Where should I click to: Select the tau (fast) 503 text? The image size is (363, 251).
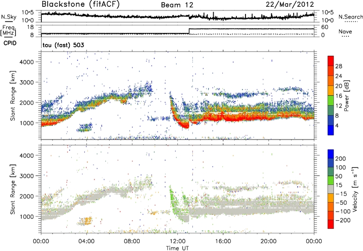tap(63, 45)
